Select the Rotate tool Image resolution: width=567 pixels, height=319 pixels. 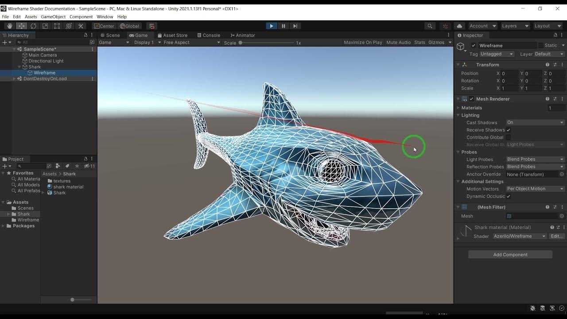pyautogui.click(x=33, y=26)
